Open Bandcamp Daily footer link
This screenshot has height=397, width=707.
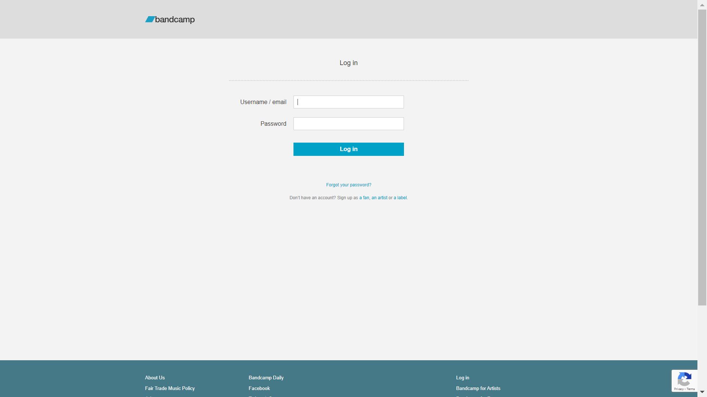click(266, 378)
